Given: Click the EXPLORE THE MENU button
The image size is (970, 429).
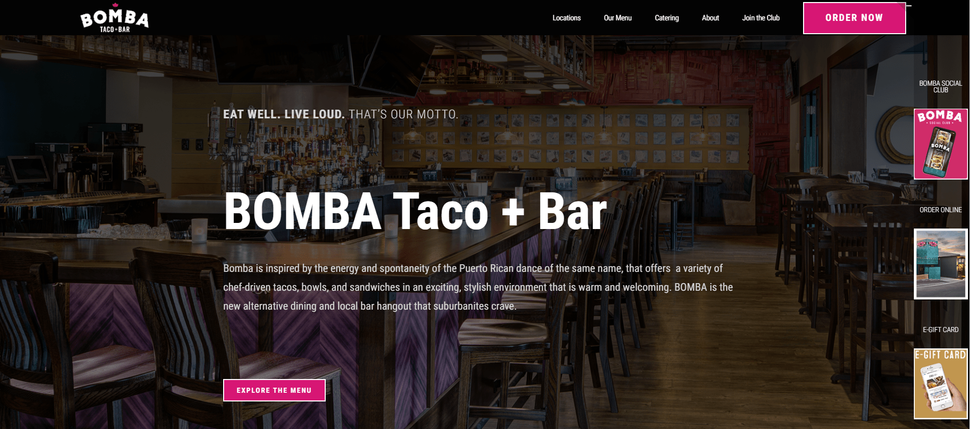Looking at the screenshot, I should 274,390.
